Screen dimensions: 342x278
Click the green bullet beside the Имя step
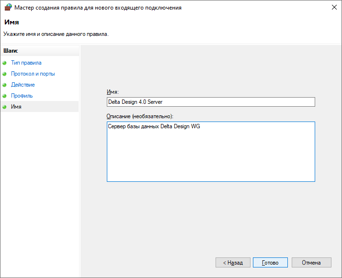click(5, 107)
